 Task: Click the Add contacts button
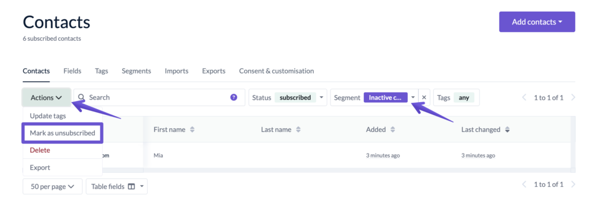coord(537,22)
